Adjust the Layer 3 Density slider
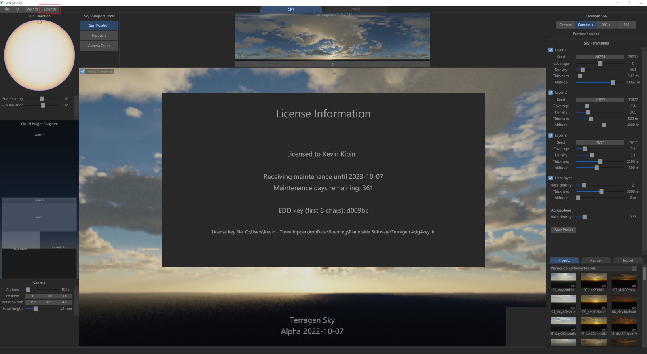 click(600, 155)
